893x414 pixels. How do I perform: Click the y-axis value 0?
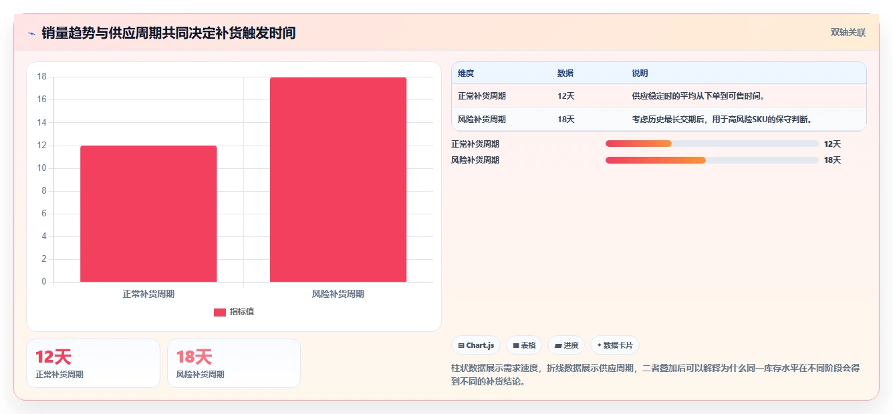point(43,282)
